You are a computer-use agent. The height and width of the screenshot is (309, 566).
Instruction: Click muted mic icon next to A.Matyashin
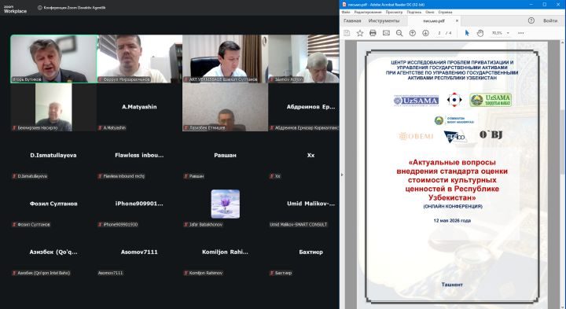pyautogui.click(x=100, y=128)
